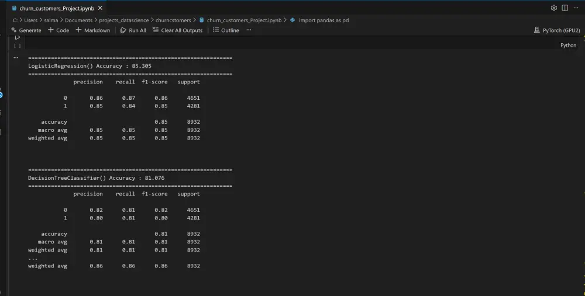Open editor more actions ellipsis at top right
The height and width of the screenshot is (296, 585).
coord(576,8)
